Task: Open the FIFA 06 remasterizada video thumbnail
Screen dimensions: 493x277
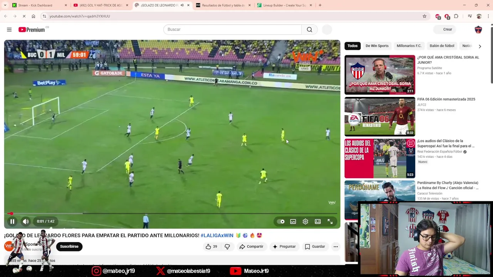Action: (380, 117)
